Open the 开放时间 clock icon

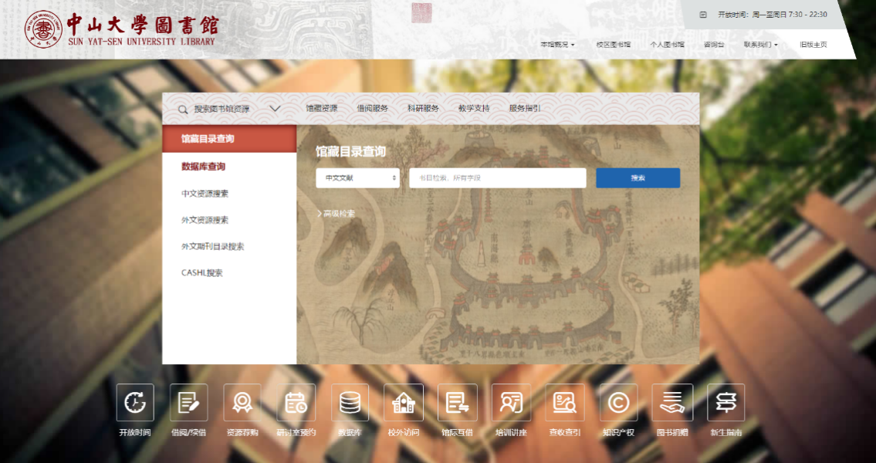134,402
